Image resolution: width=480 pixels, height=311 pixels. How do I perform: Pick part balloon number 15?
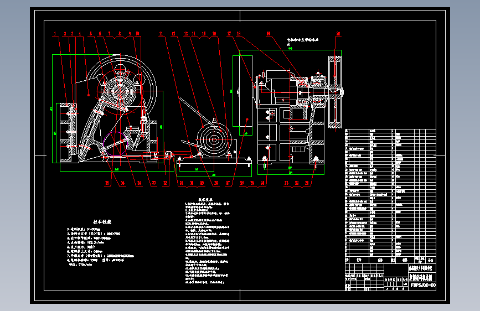pos(204,34)
